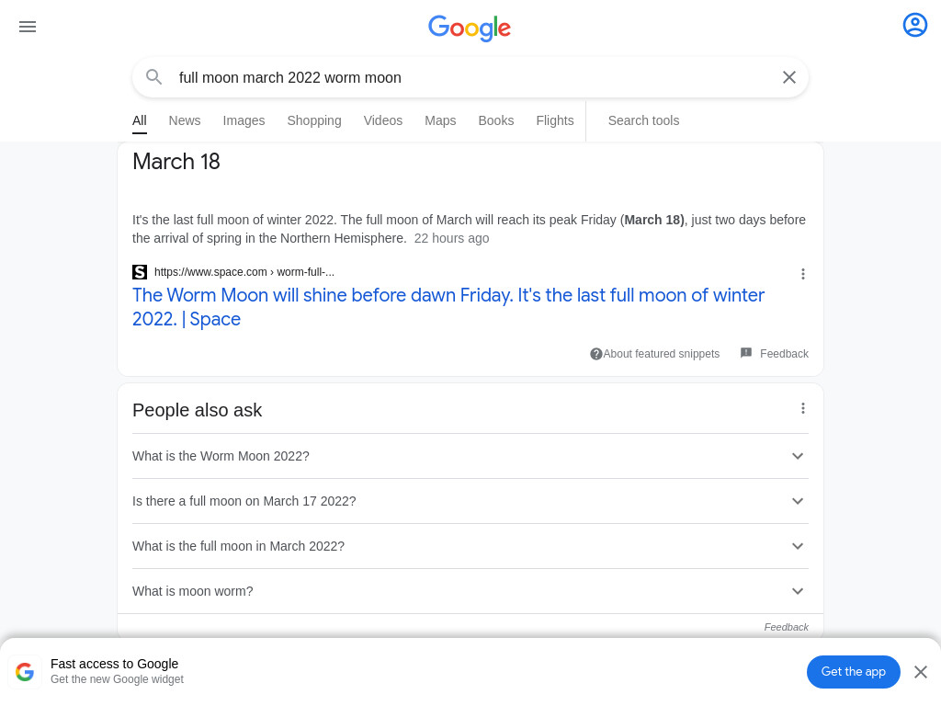Expand What is the Worm Moon 2022?

pos(470,456)
